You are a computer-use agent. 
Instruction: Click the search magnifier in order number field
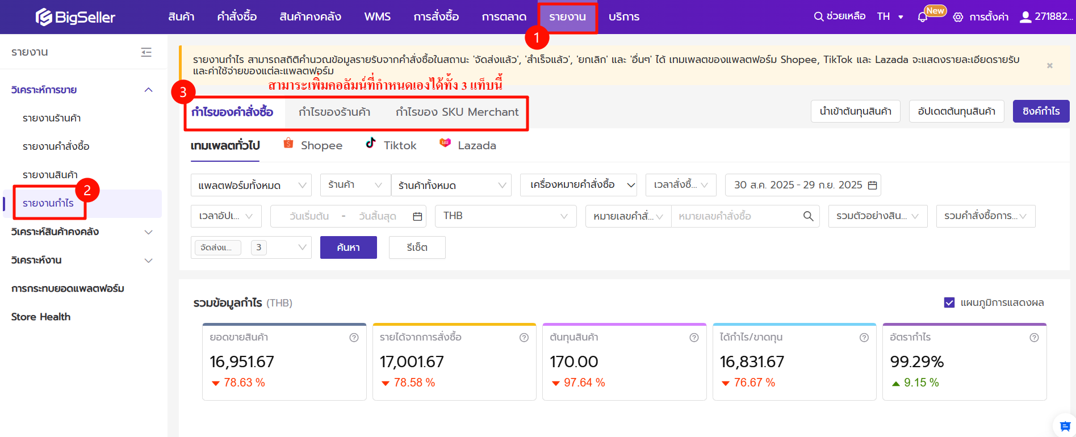click(x=808, y=216)
